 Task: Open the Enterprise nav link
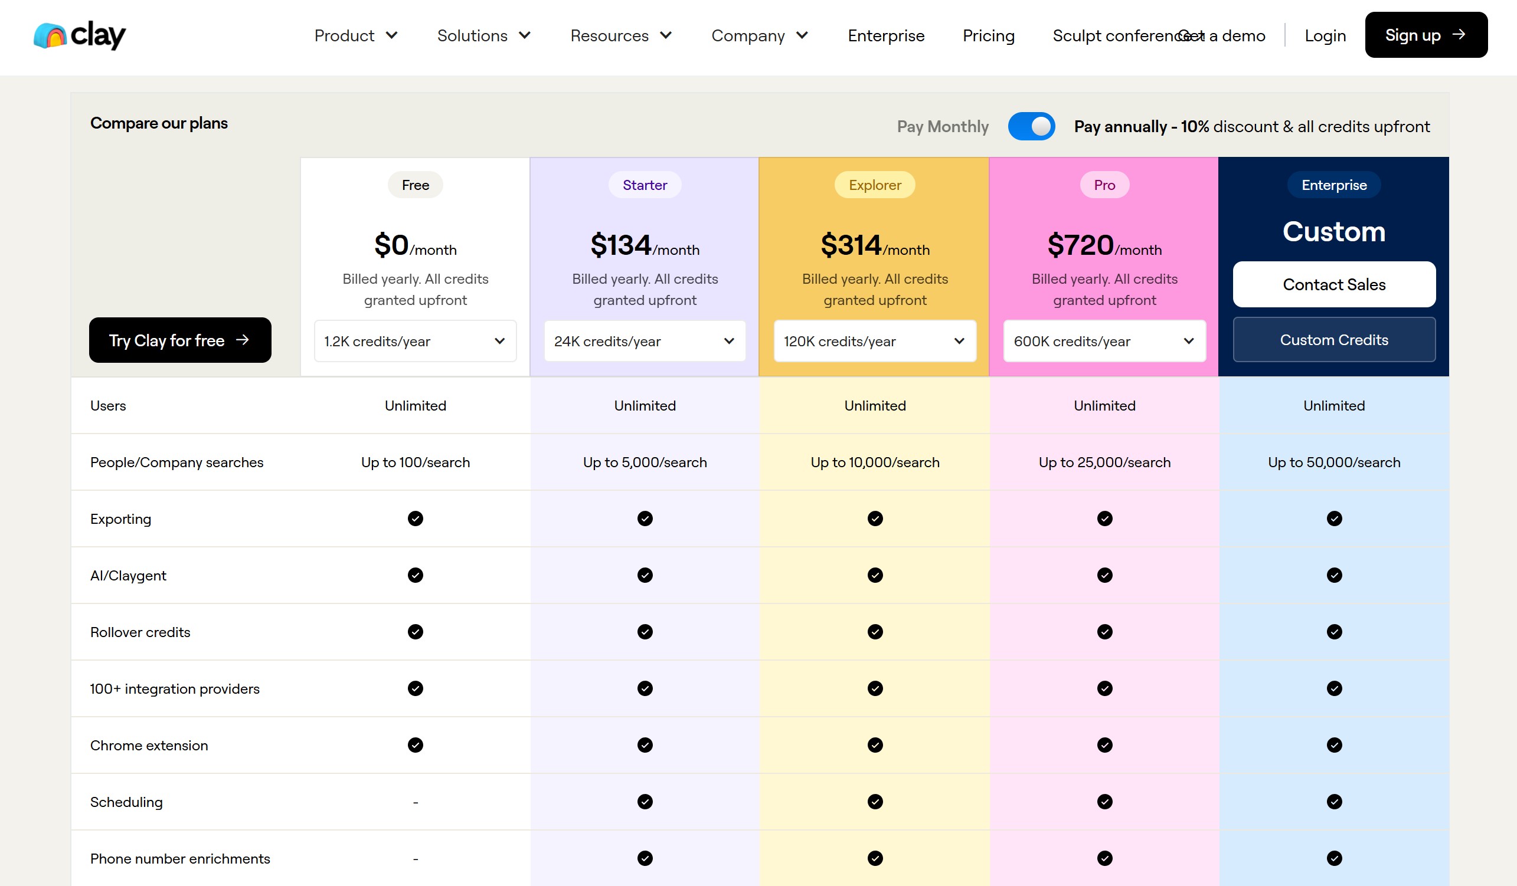(886, 35)
